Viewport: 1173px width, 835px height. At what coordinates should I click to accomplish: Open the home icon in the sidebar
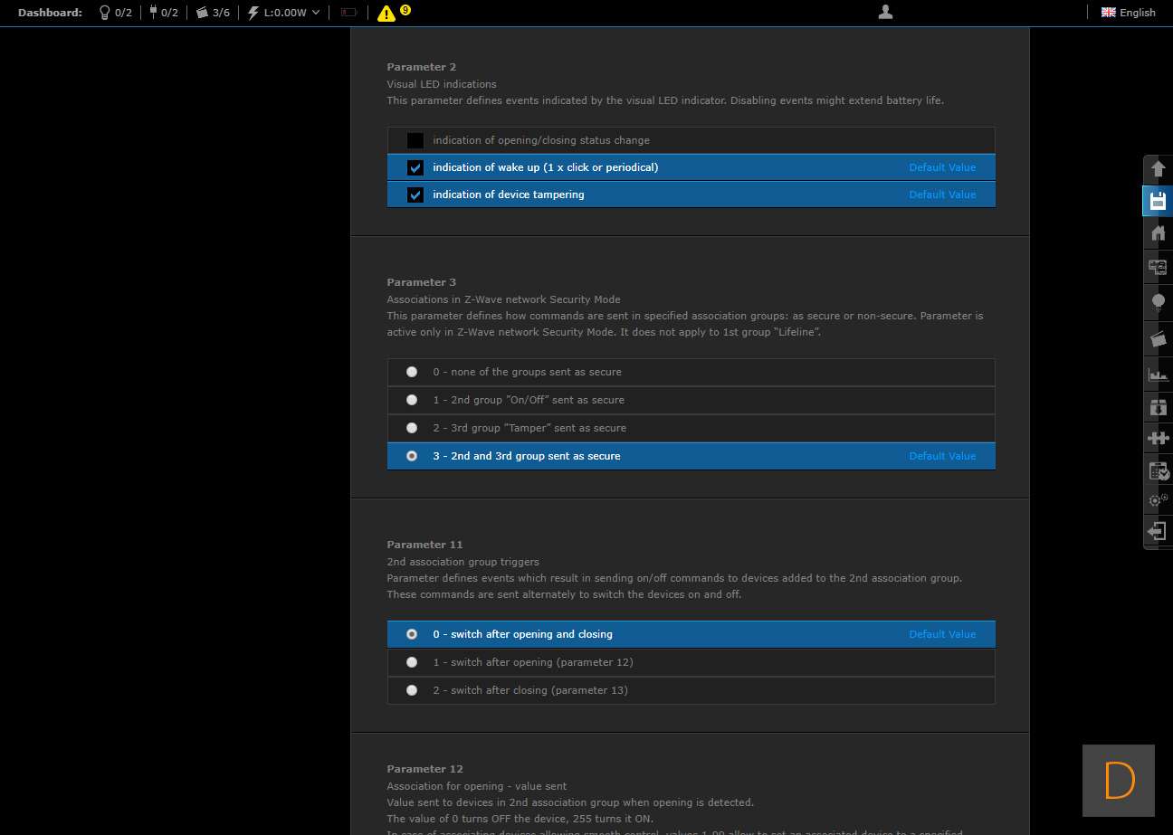pyautogui.click(x=1158, y=233)
